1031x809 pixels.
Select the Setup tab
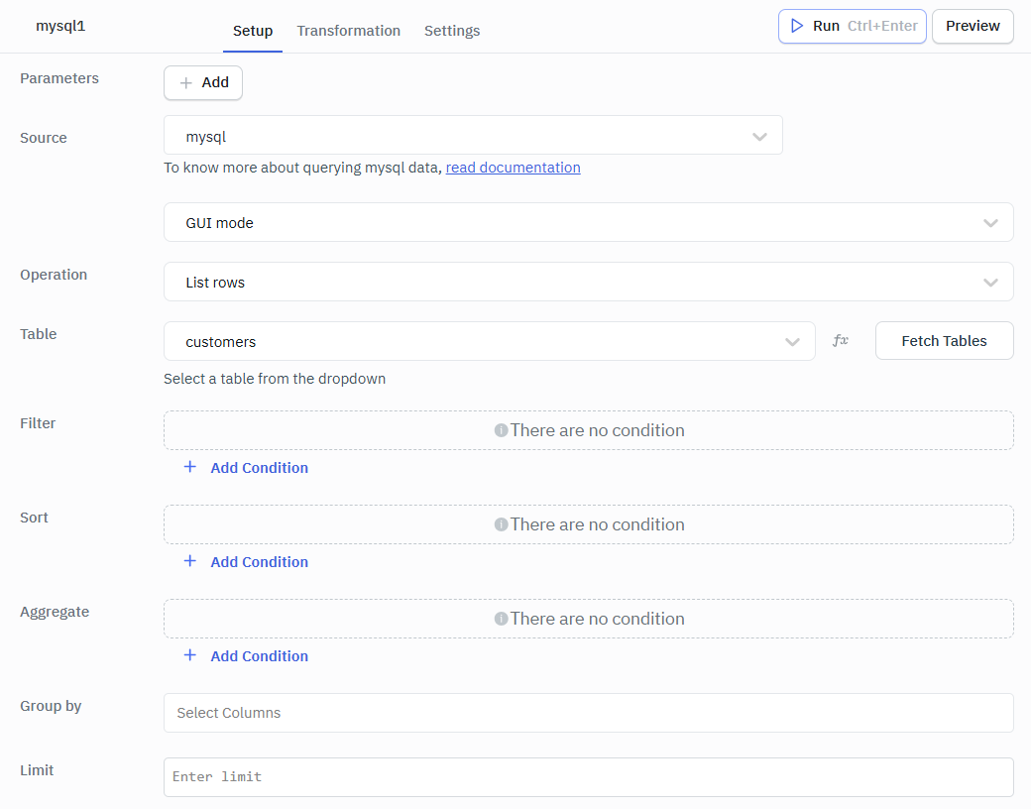tap(253, 31)
